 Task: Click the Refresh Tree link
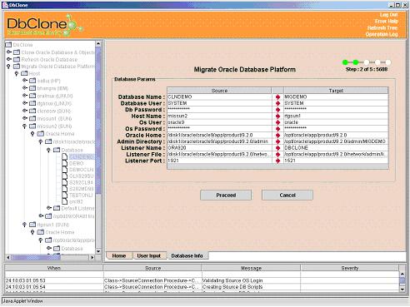[x=382, y=27]
